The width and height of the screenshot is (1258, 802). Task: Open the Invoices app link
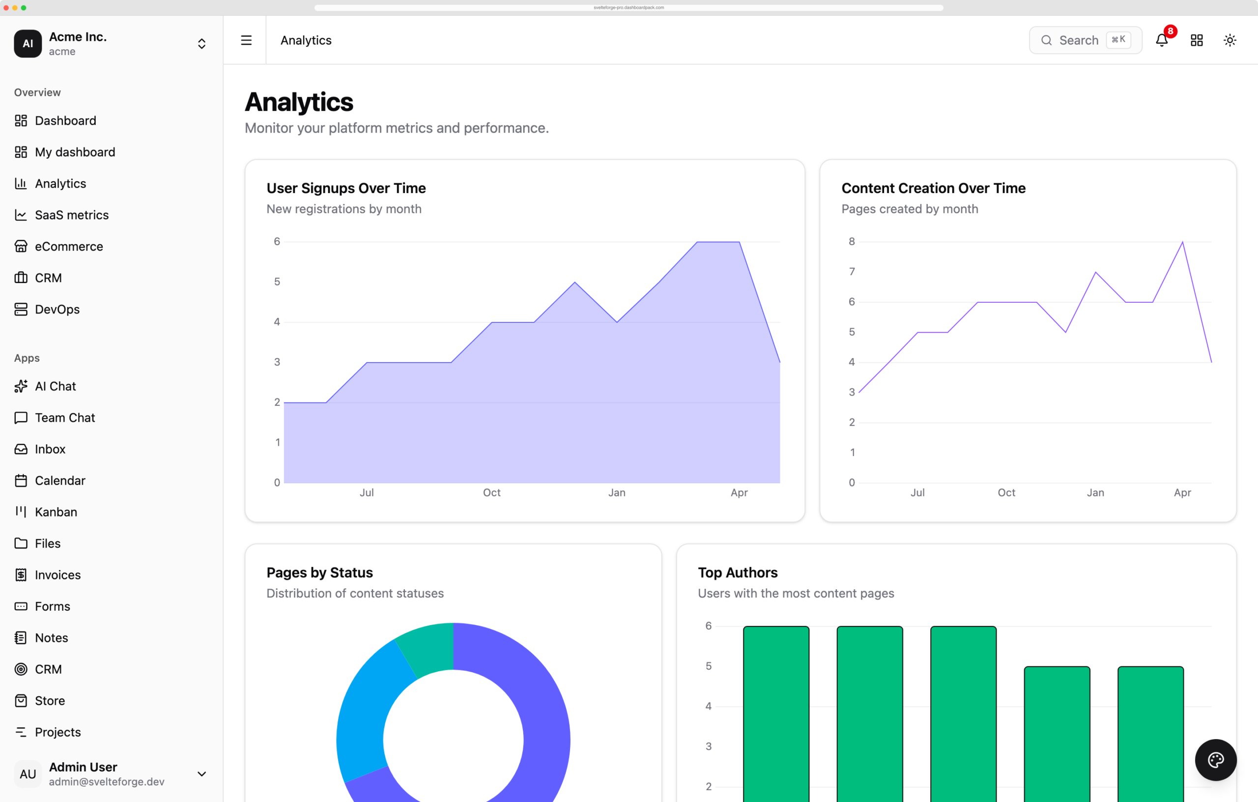[111, 575]
